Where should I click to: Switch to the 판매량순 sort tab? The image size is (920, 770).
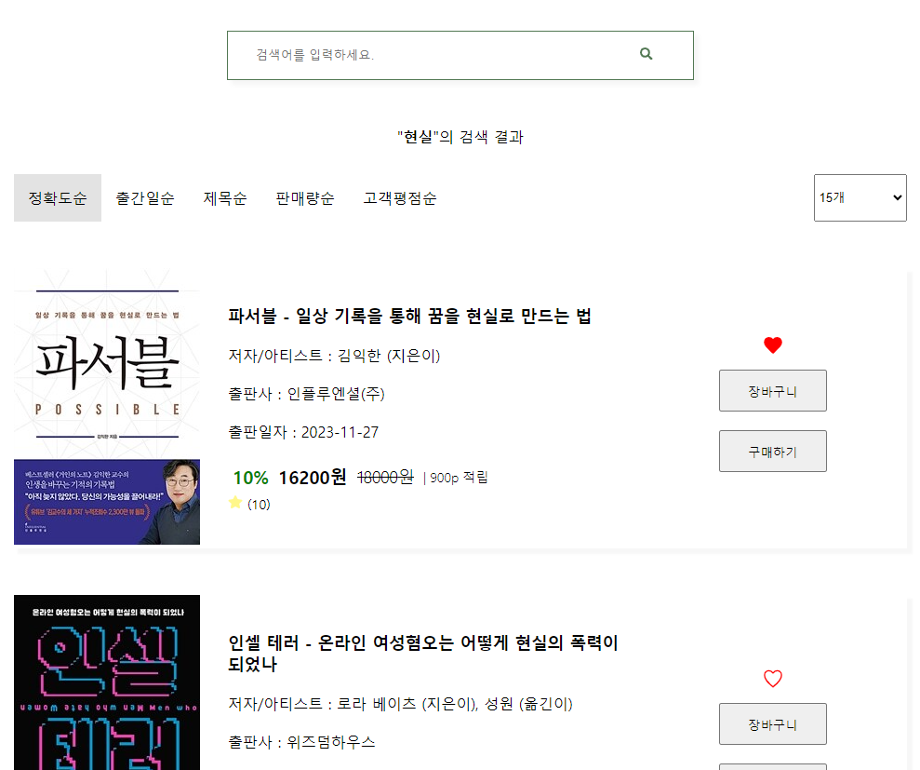click(x=305, y=198)
